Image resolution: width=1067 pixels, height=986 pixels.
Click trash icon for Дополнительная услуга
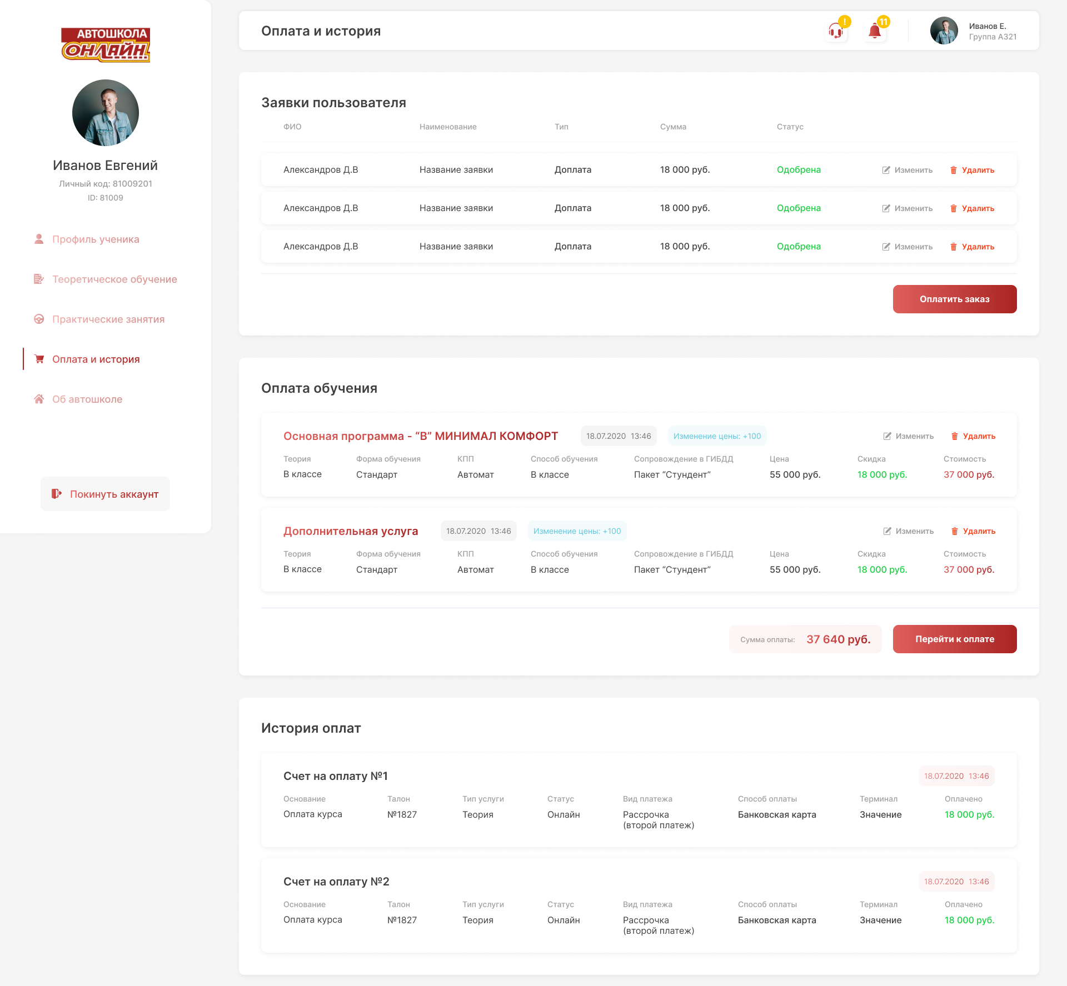click(x=955, y=531)
